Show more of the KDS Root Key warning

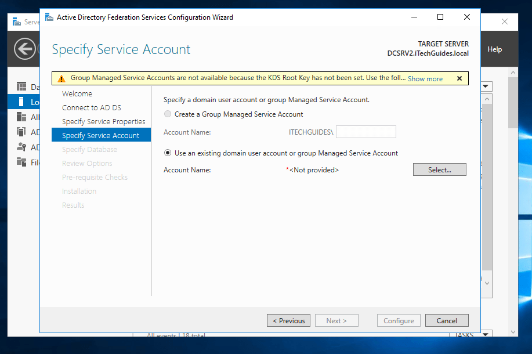point(425,78)
